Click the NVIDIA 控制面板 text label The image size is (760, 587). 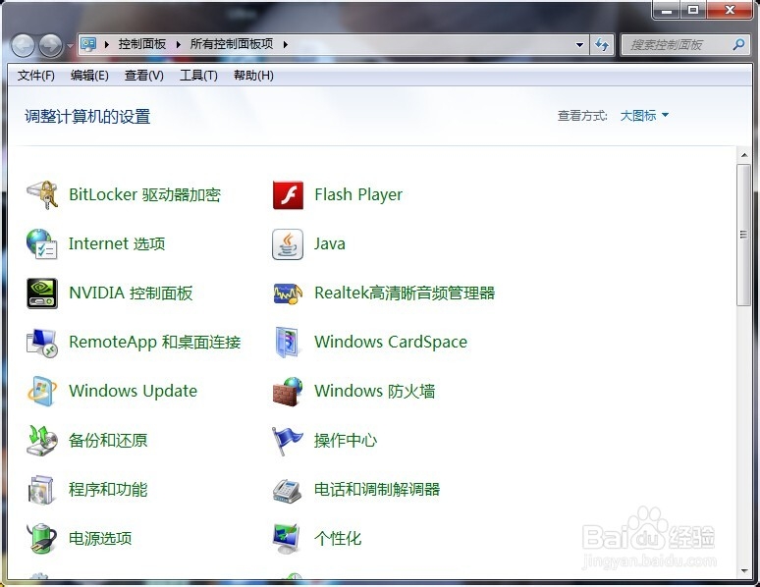pos(131,293)
